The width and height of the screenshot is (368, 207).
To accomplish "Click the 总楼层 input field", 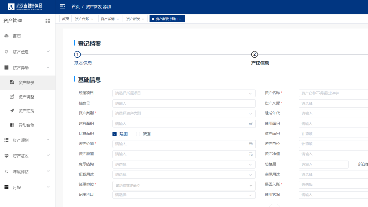I will 324,164.
